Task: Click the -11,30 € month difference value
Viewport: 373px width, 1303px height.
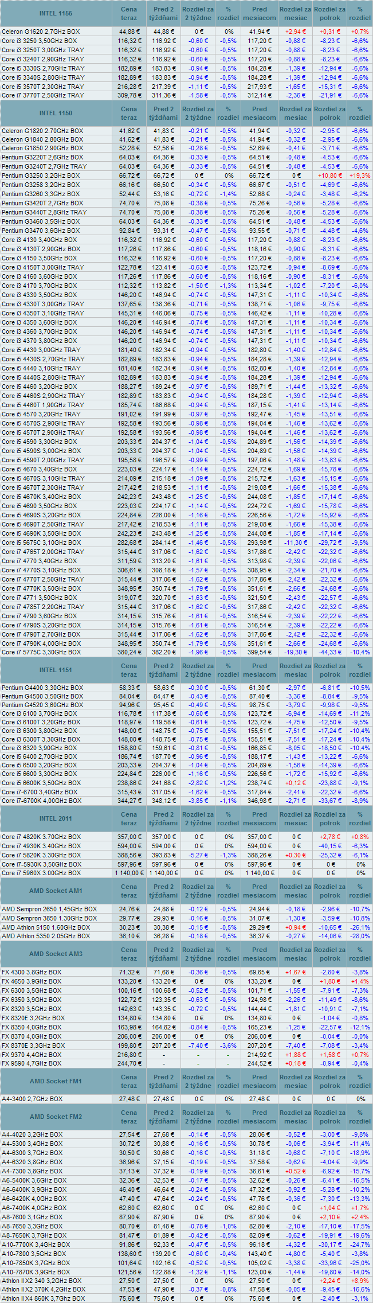Action: click(296, 543)
